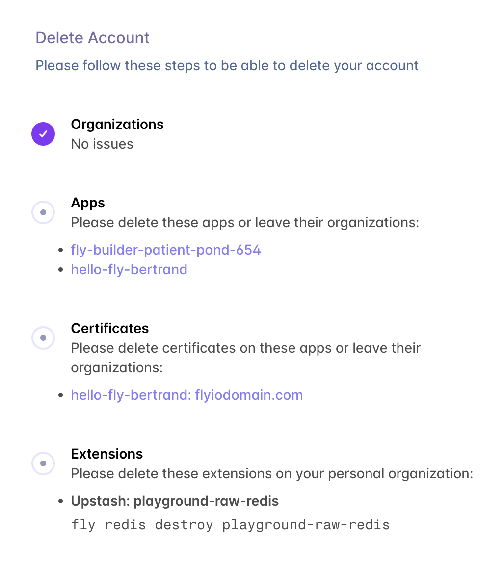Click the status circle next to Extensions
Screen dimensions: 504x564
(43, 463)
